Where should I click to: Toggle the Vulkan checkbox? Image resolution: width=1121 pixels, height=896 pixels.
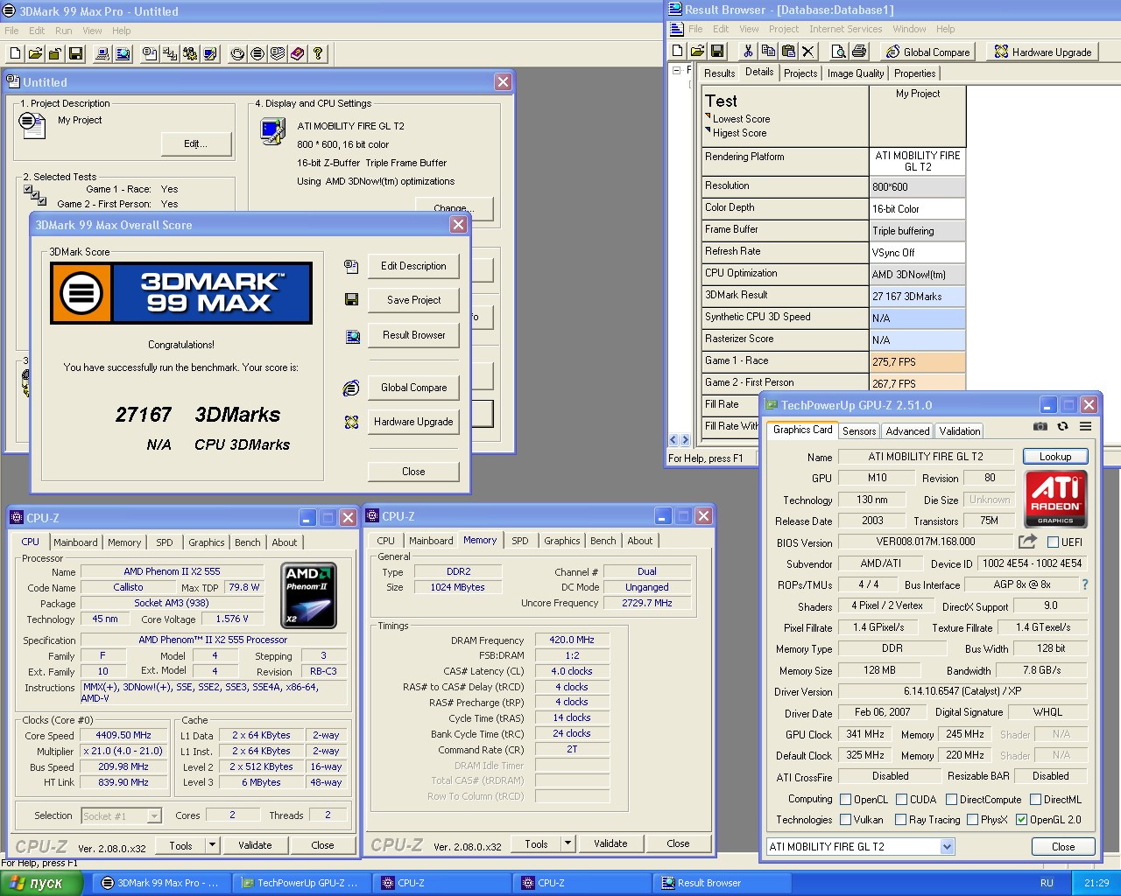pyautogui.click(x=845, y=820)
